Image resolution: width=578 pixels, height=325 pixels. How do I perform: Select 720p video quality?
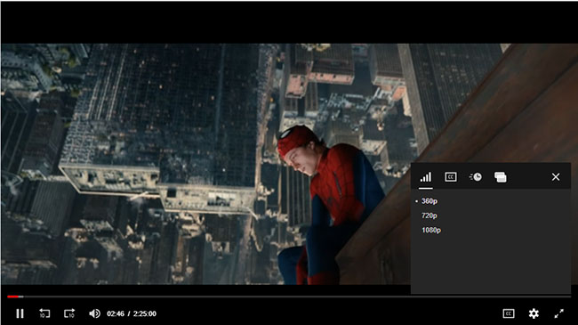pos(429,215)
